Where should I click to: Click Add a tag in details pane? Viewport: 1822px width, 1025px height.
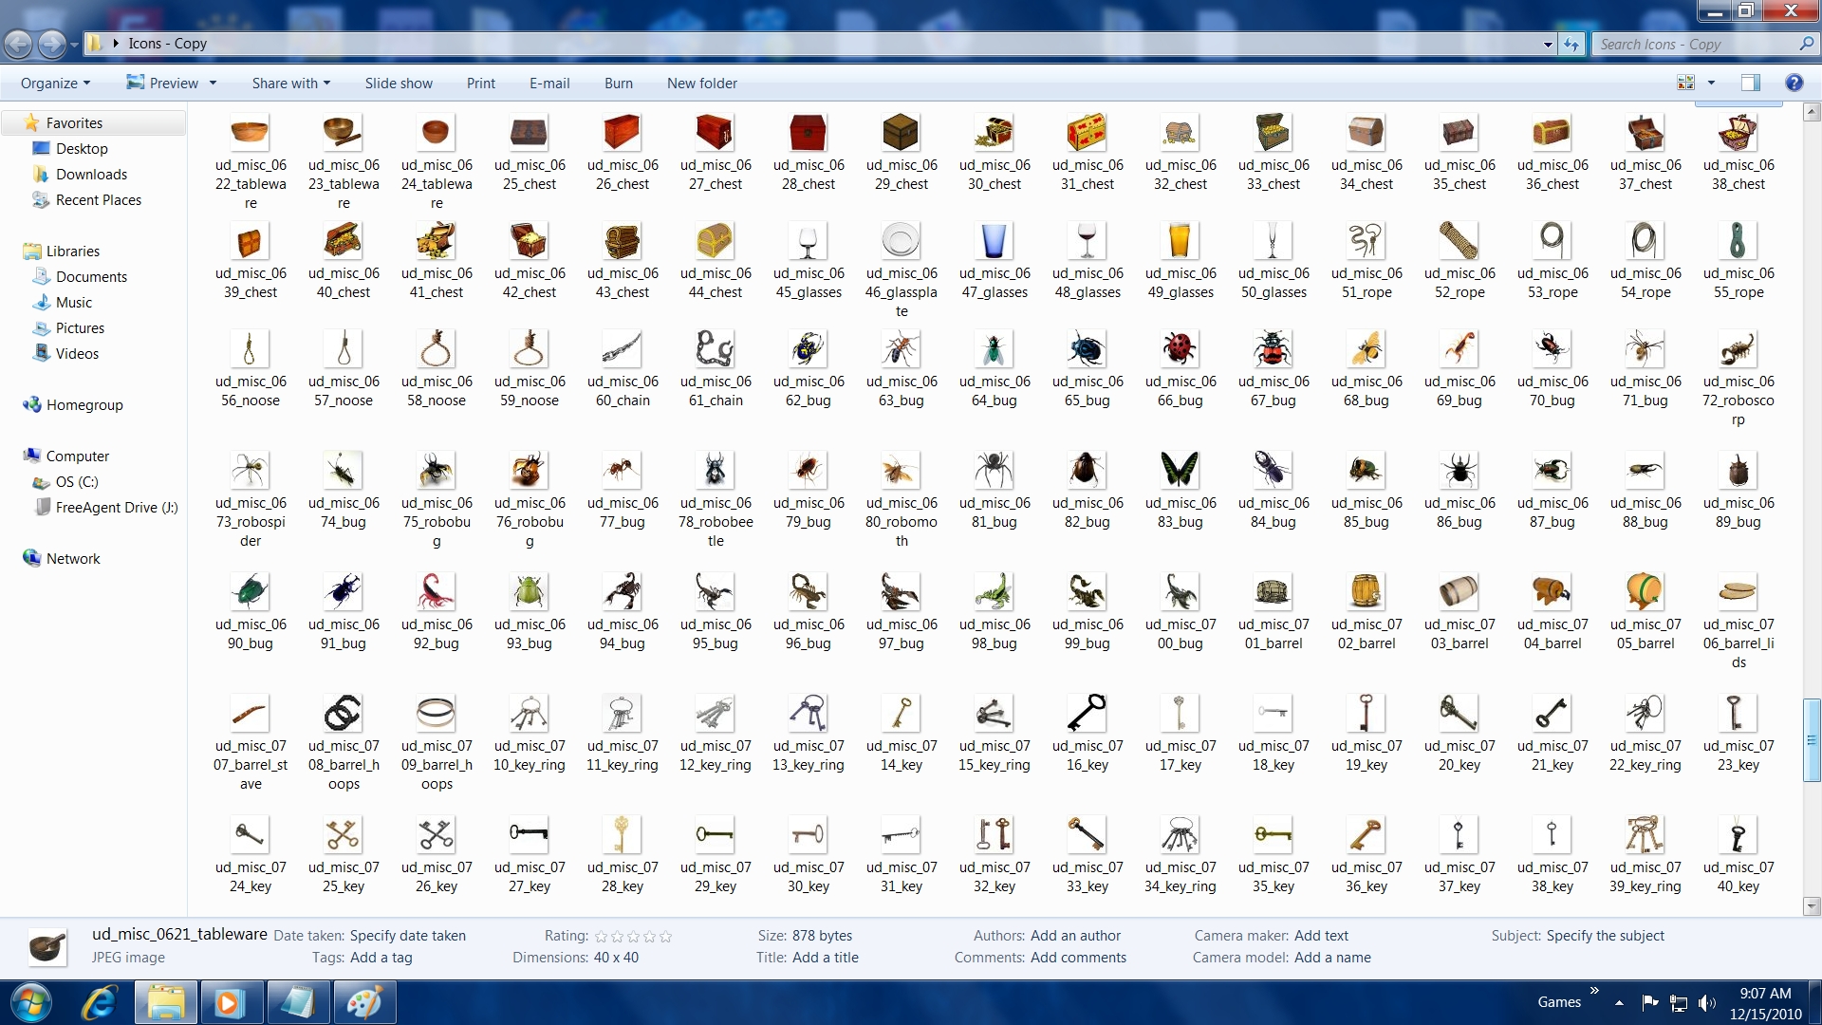(381, 957)
